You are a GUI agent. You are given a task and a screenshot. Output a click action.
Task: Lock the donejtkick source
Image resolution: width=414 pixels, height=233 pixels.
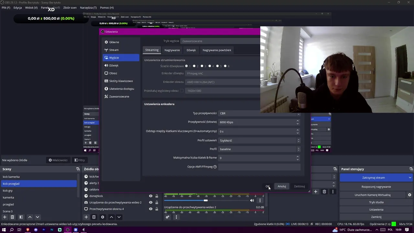click(157, 196)
